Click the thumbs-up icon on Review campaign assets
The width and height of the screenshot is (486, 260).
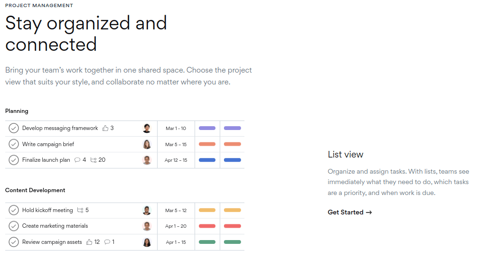coord(89,242)
